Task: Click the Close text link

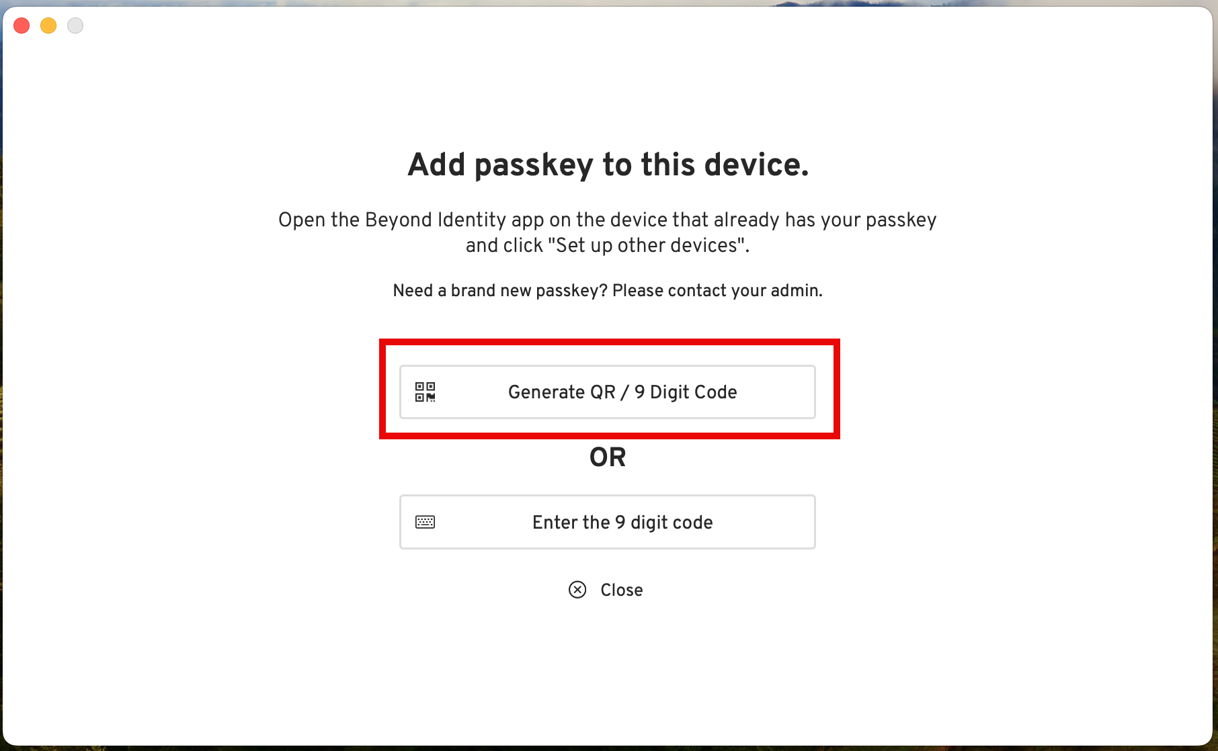Action: click(x=622, y=590)
